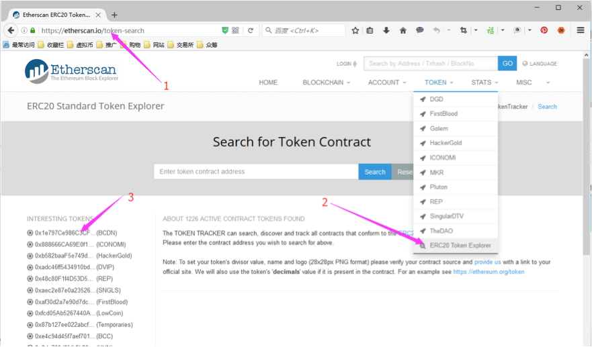Open the downloads arrow icon
Image resolution: width=592 pixels, height=347 pixels.
tap(386, 31)
